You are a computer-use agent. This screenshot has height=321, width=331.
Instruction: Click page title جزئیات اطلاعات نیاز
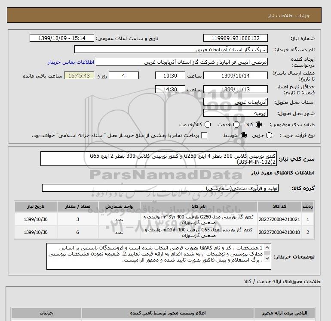point(288,16)
